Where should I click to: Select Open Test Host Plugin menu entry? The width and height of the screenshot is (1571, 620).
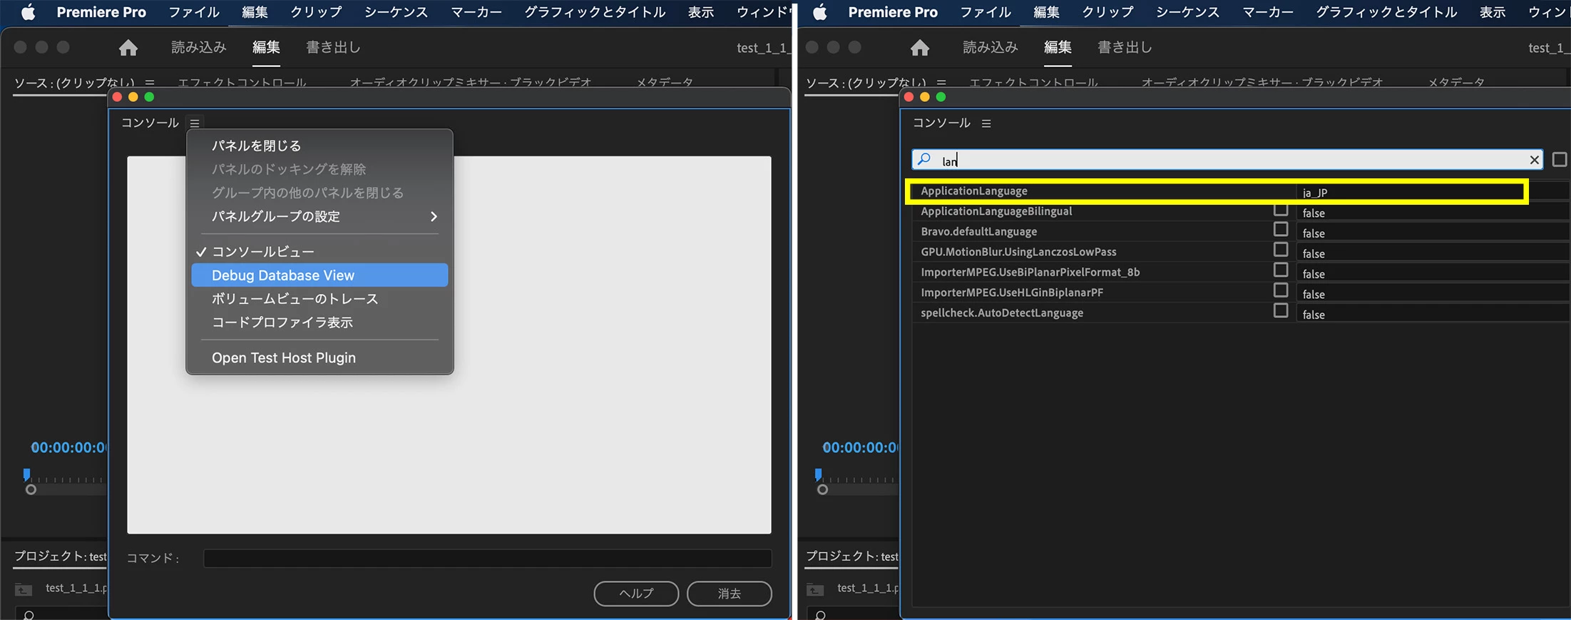(x=319, y=358)
